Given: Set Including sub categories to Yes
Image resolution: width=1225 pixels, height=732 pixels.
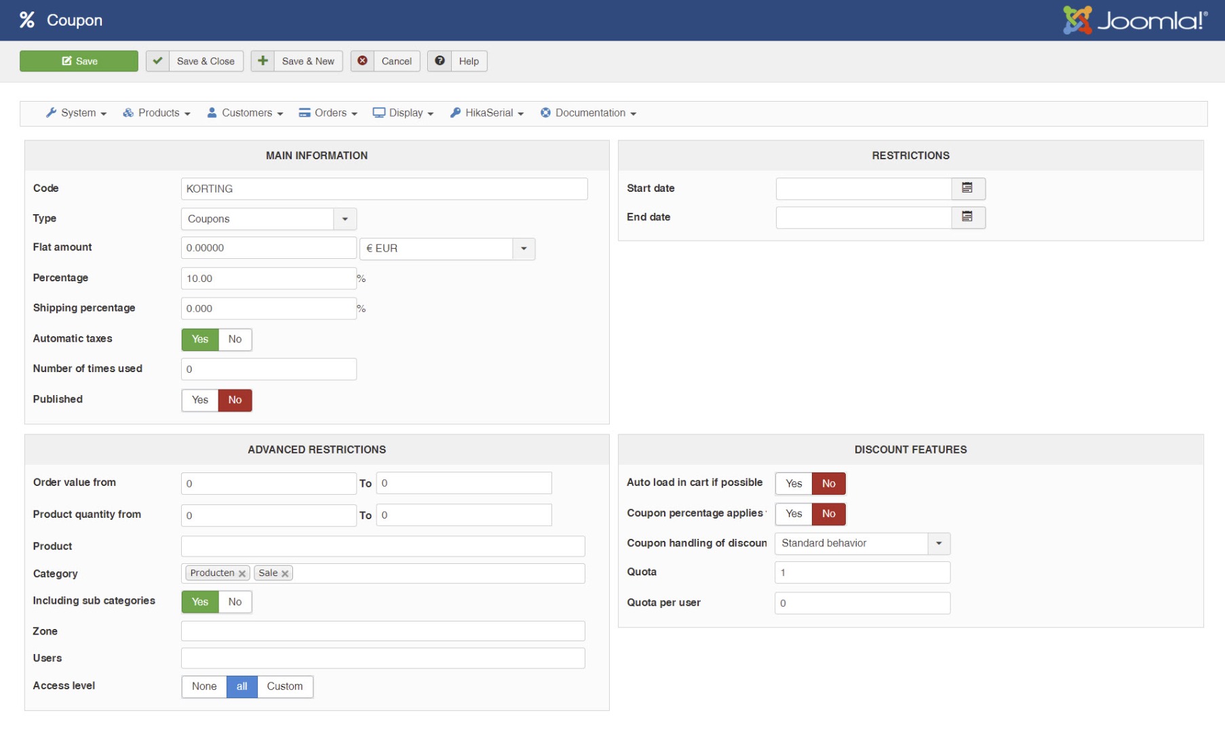Looking at the screenshot, I should click(200, 602).
